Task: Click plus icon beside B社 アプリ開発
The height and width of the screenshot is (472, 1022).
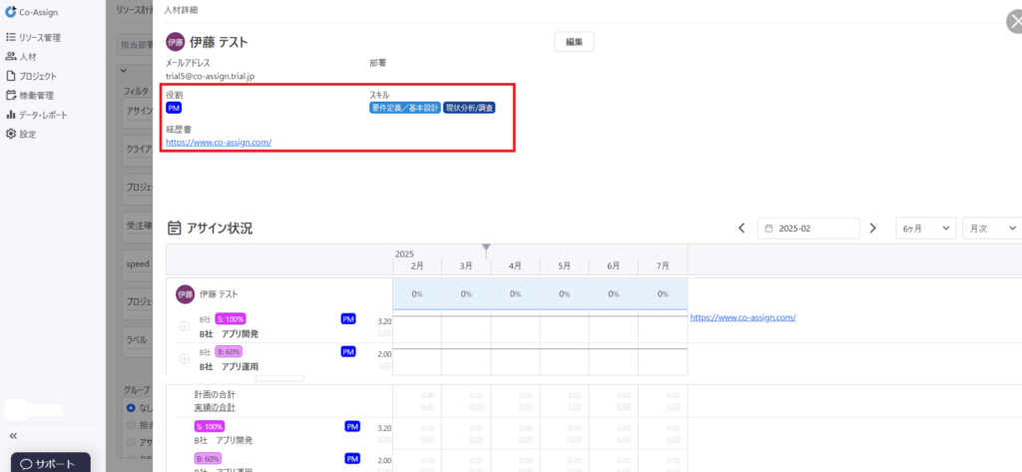Action: 185,326
